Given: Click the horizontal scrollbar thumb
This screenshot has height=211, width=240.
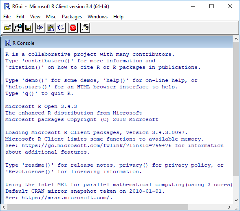Looking at the screenshot, I should tap(98, 207).
